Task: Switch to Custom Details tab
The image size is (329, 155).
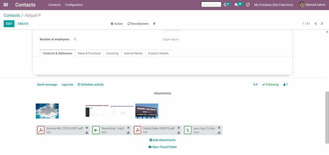Action: 158,53
